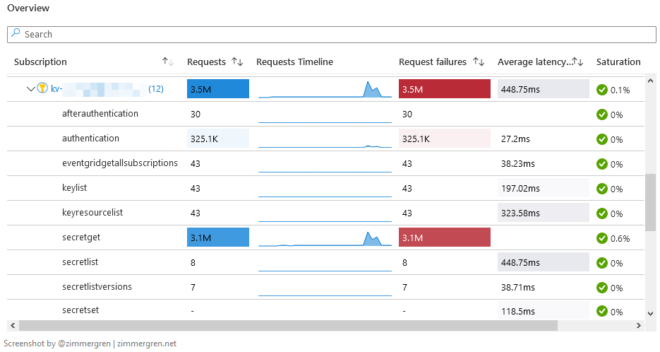This screenshot has width=660, height=352.
Task: Sort by Request failures column arrows
Action: [478, 62]
